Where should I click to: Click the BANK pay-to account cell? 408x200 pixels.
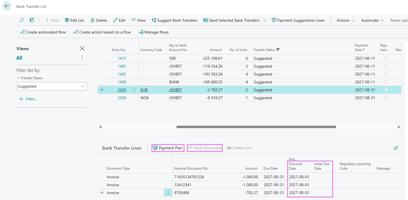coord(174,82)
